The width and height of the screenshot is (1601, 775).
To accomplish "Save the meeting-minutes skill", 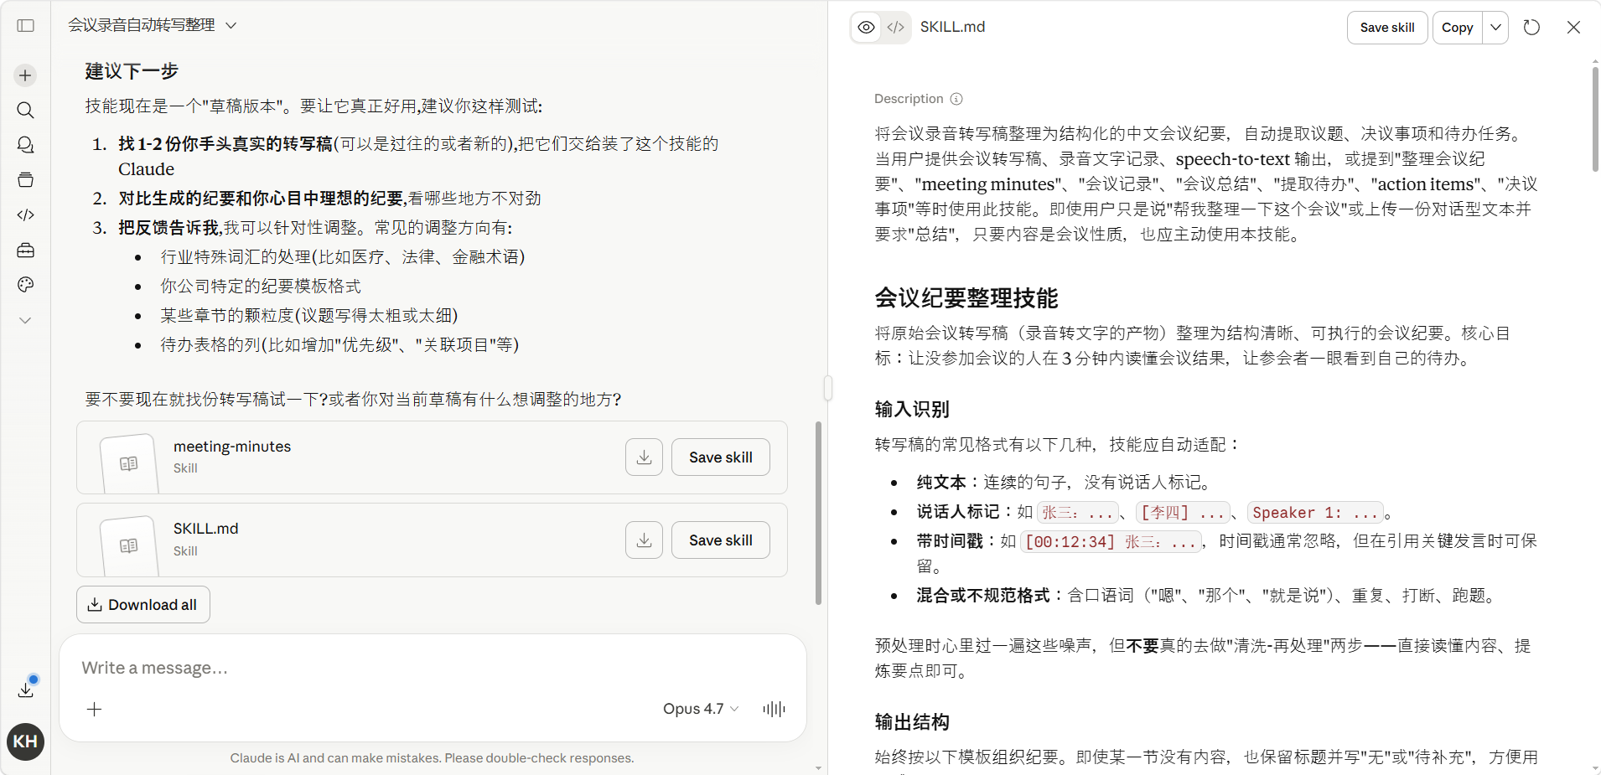I will tap(721, 457).
